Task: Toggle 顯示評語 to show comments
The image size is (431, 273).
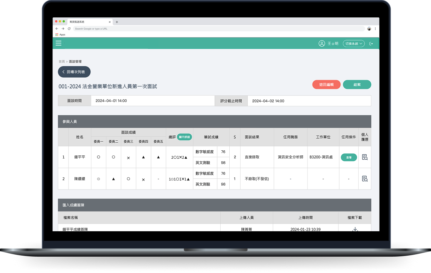Action: point(184,137)
